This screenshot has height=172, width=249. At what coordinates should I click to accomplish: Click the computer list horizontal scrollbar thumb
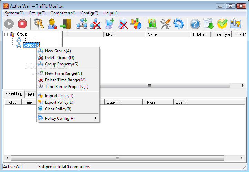point(165,86)
